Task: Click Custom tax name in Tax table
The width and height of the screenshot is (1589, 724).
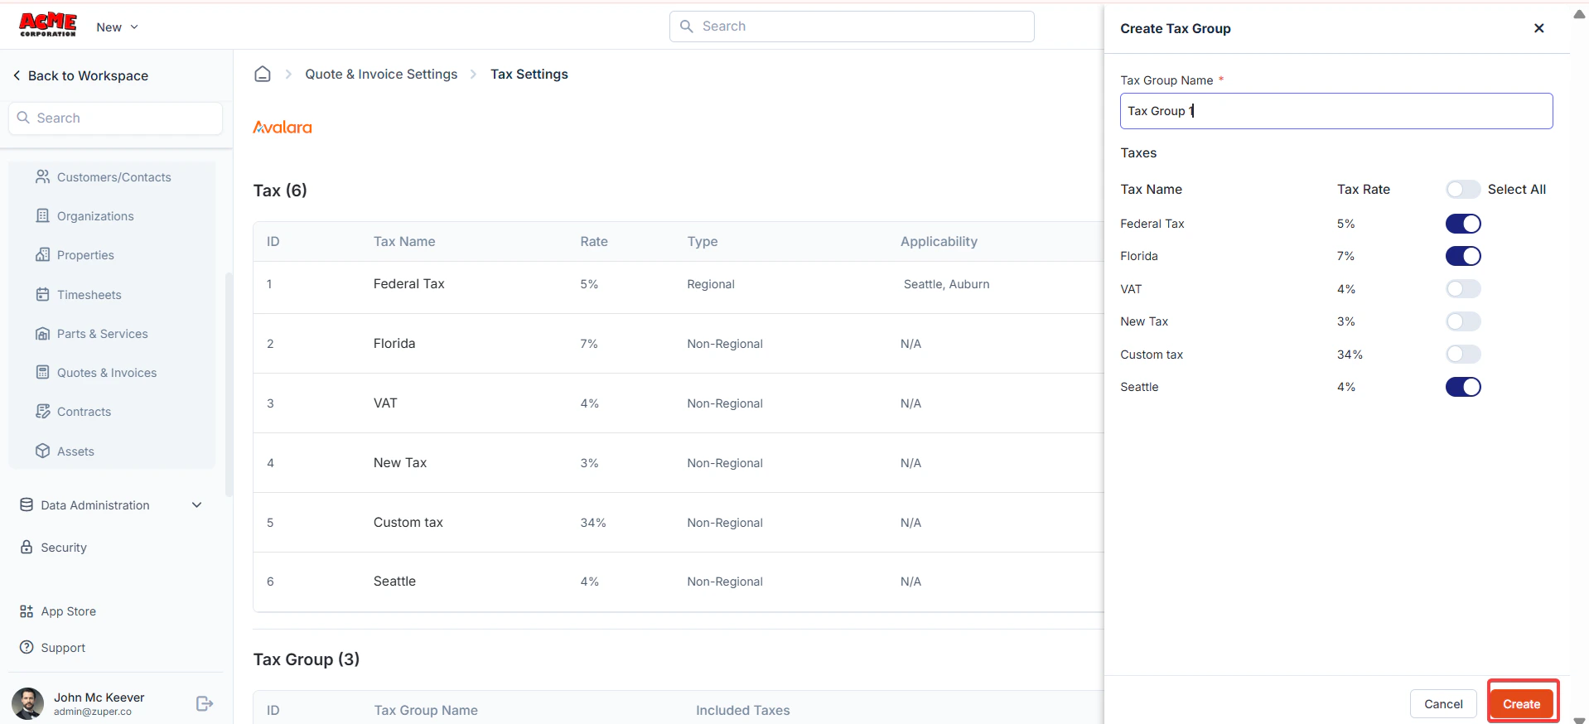Action: click(408, 523)
